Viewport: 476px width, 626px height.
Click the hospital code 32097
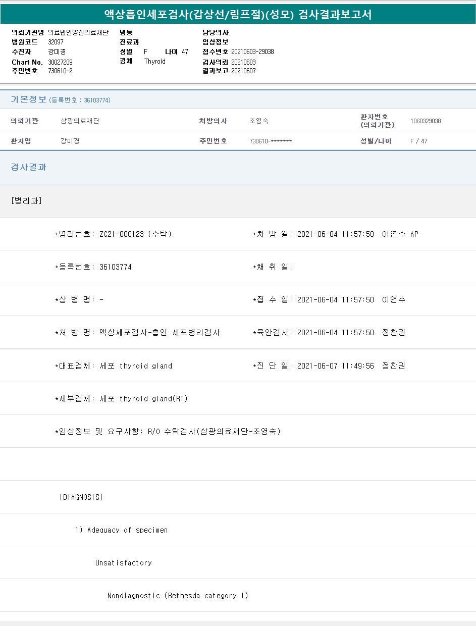(56, 42)
